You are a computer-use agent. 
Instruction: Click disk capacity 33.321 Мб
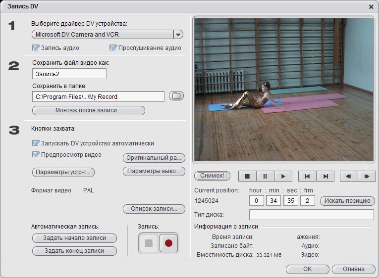pos(269,255)
